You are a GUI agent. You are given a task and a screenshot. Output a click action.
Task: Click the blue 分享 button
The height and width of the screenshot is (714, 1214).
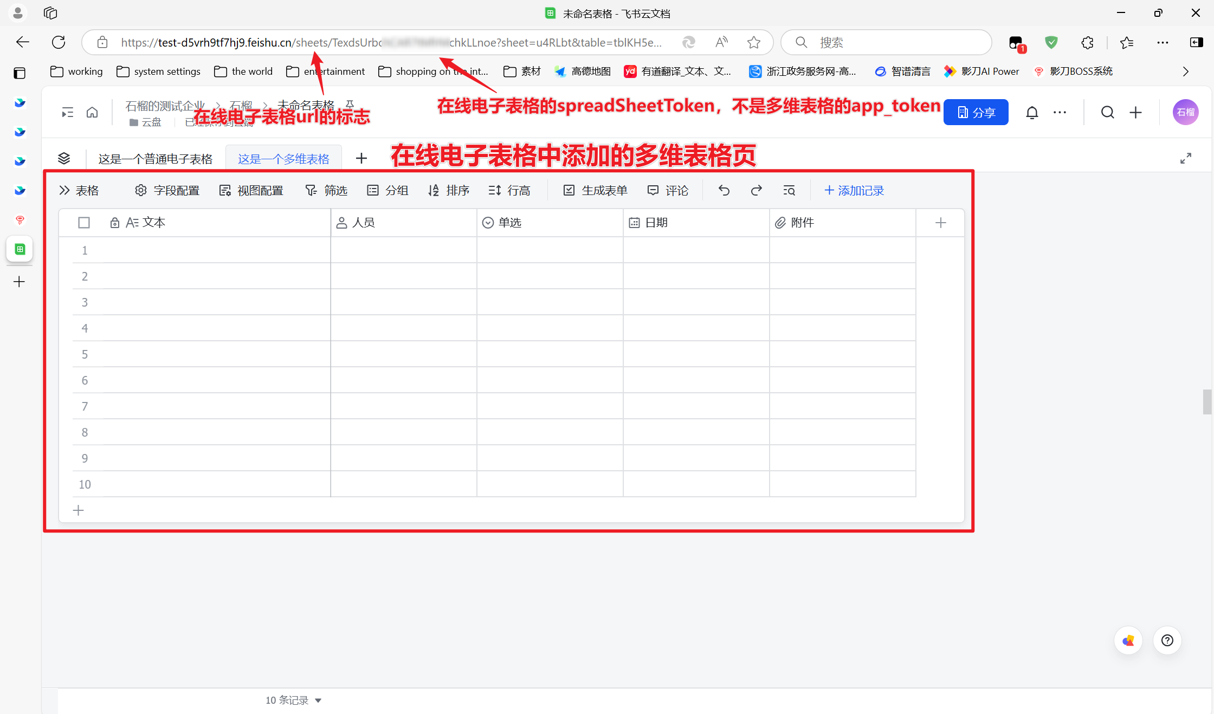pos(976,112)
